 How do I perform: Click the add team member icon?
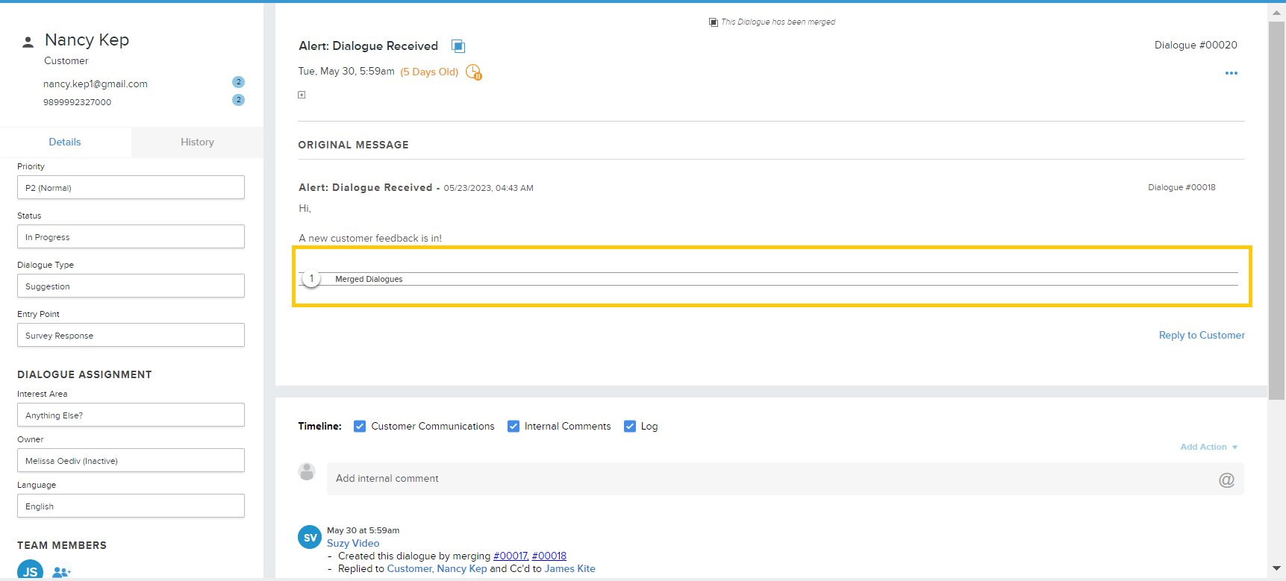point(61,572)
